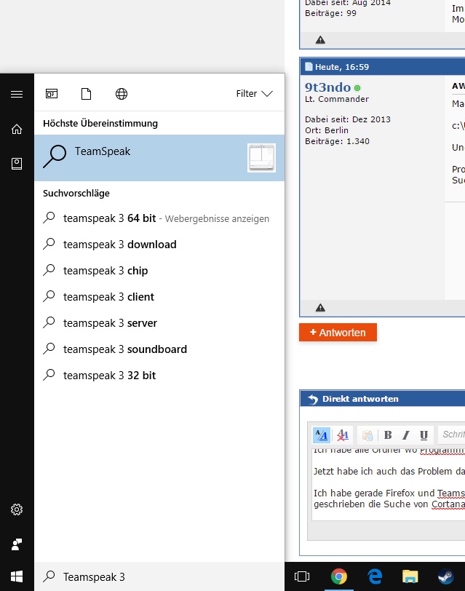Image resolution: width=465 pixels, height=591 pixels.
Task: Select suggestion teamspeak 3 64 bit
Action: (159, 218)
